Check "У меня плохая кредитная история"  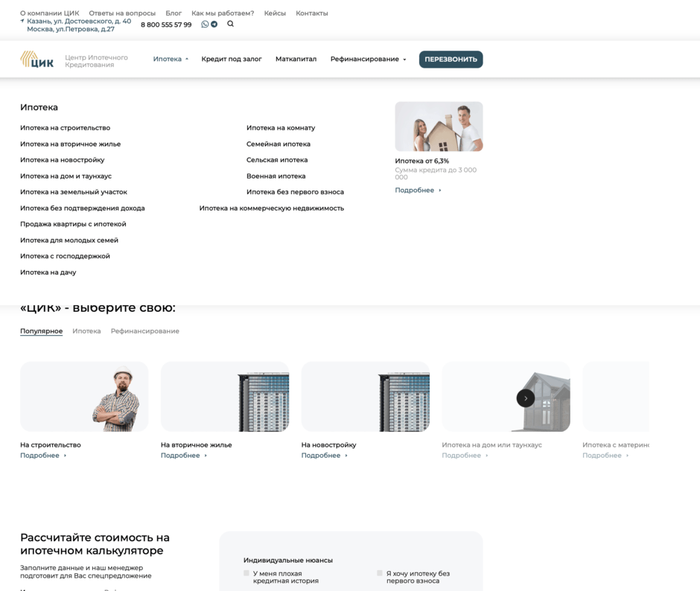246,572
